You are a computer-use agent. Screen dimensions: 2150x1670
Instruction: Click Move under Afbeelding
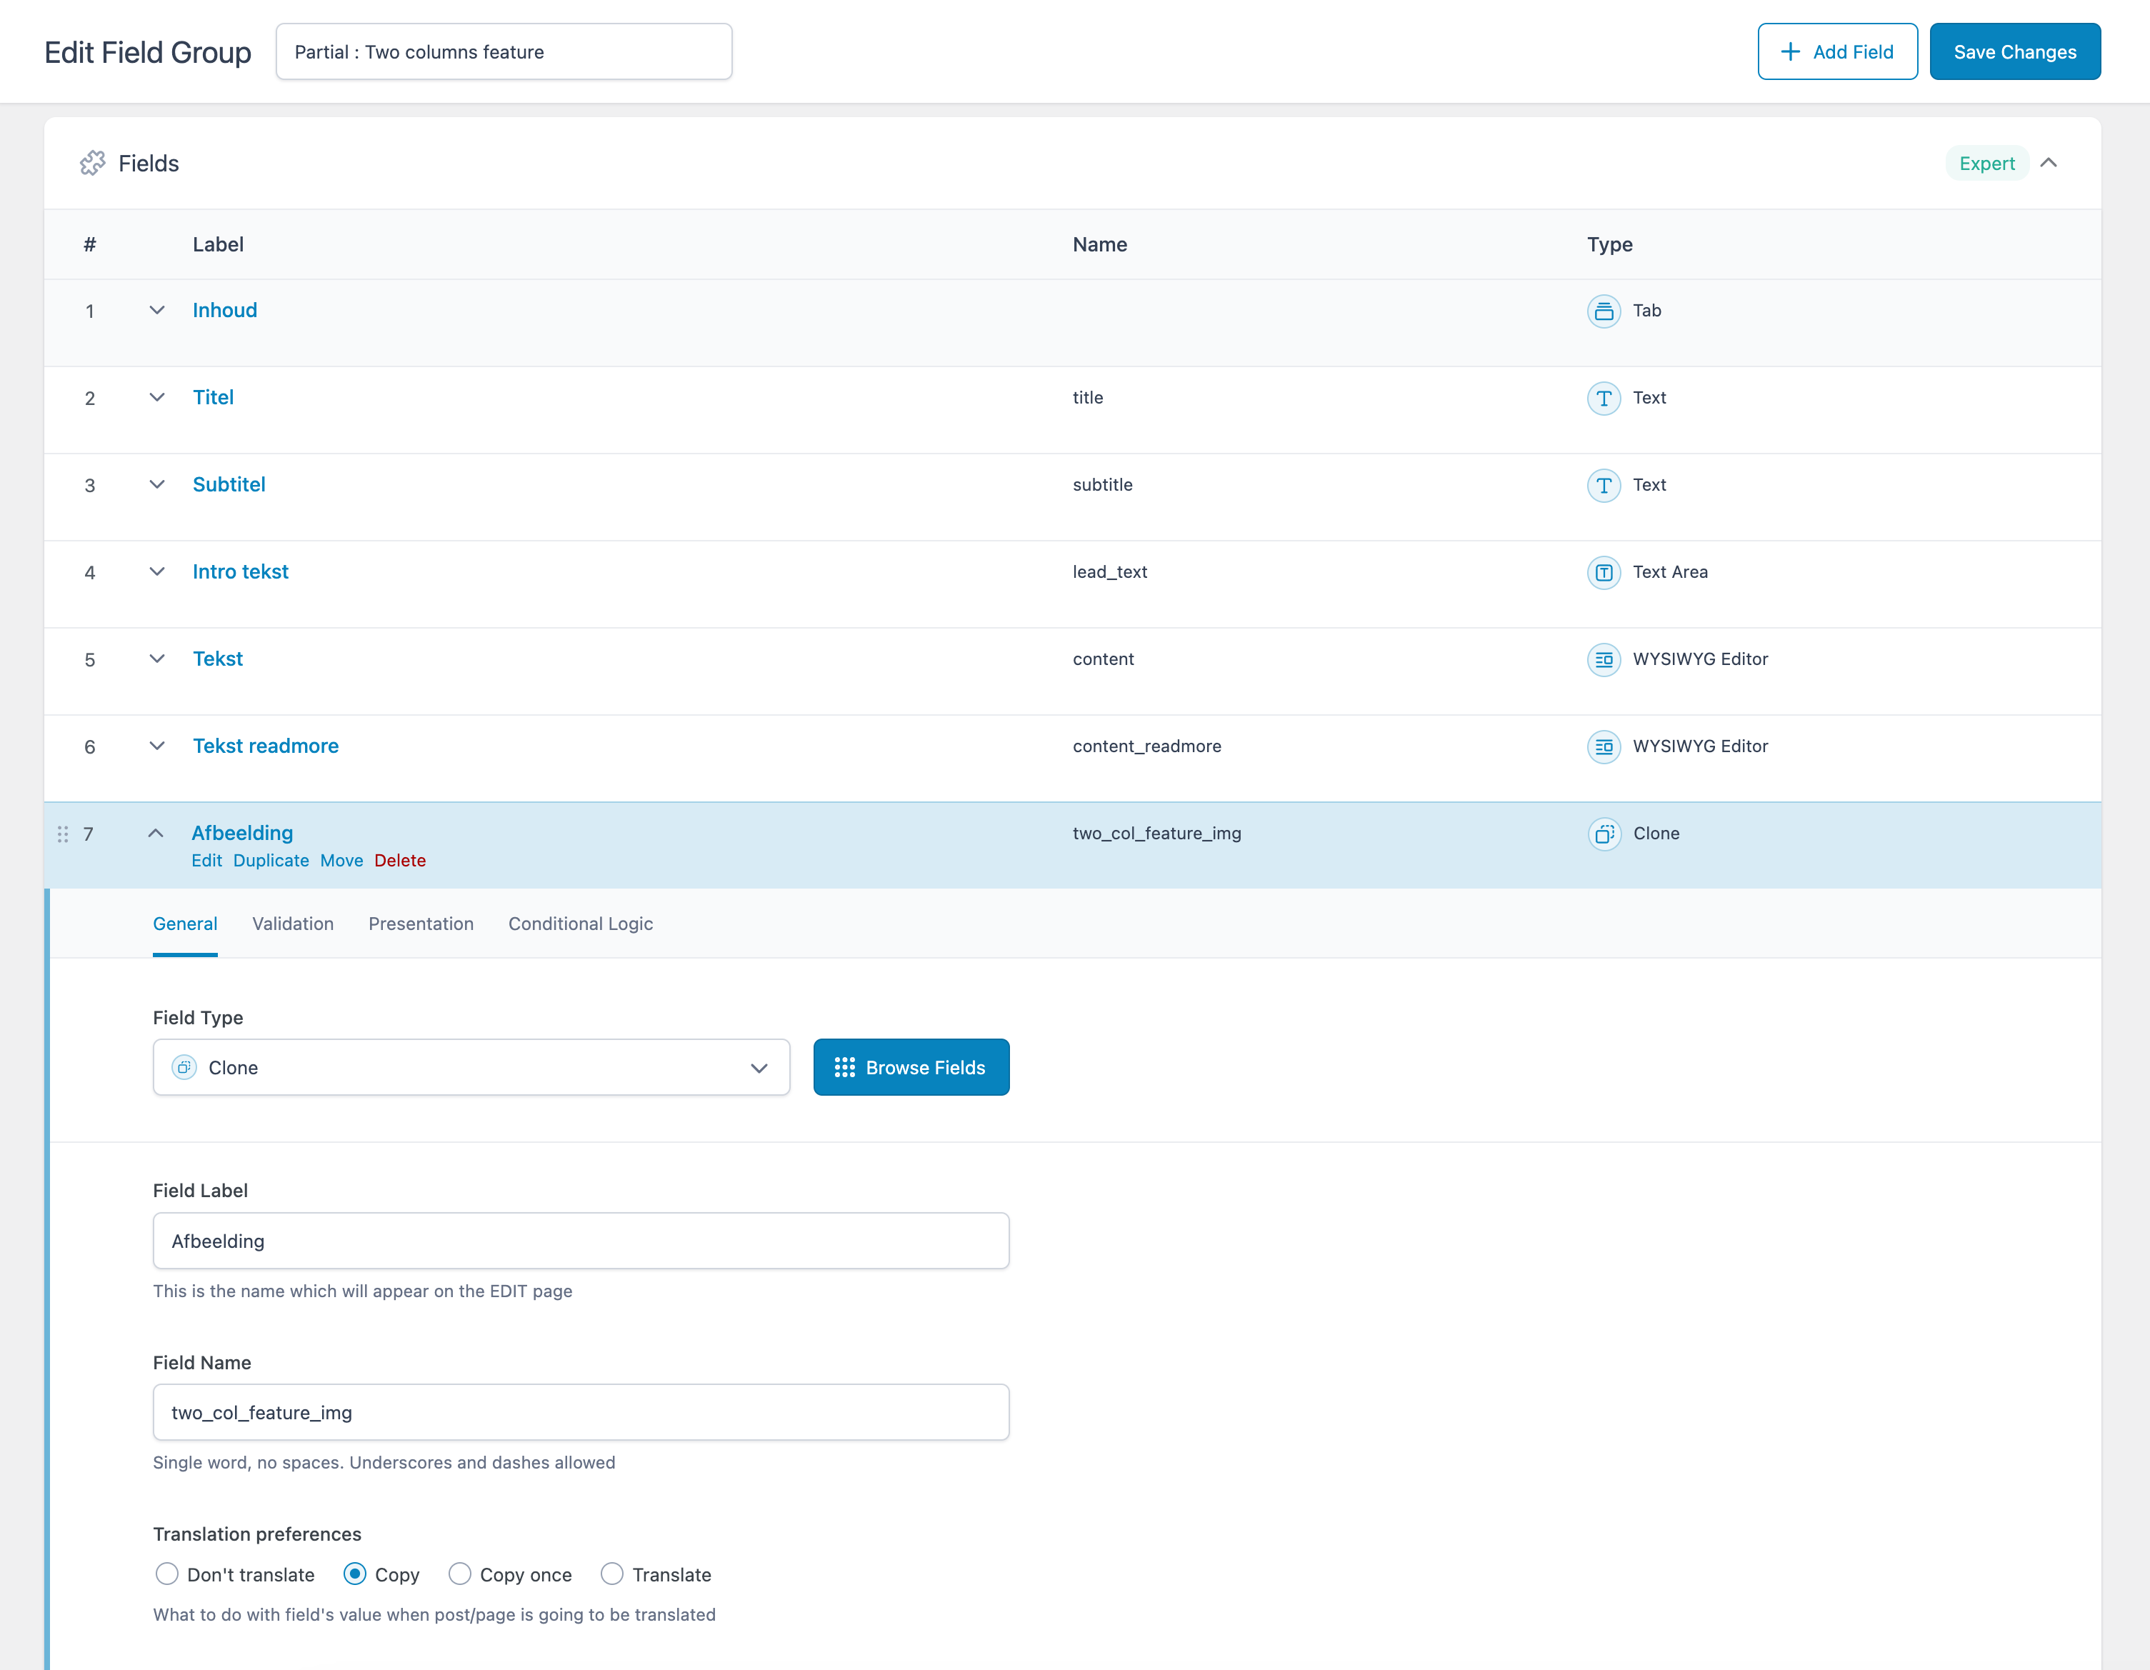pyautogui.click(x=341, y=861)
